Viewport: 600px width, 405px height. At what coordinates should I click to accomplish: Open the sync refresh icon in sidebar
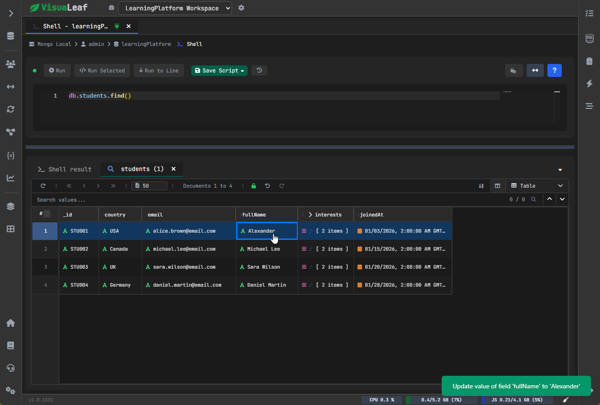click(x=11, y=109)
